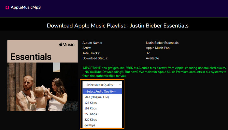228x130 pixels.
Task: Choose the 64 Kbps option
Action: pyautogui.click(x=102, y=125)
